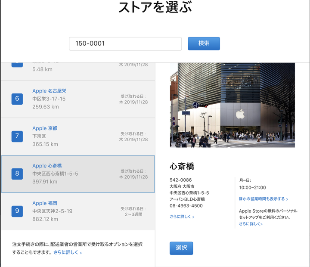
Task: Click the 542-0086 postal code text
Action: click(x=181, y=180)
